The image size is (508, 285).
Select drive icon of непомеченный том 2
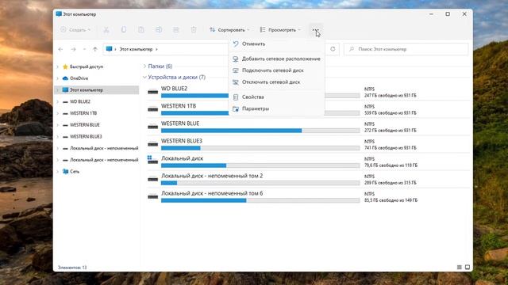[x=153, y=180]
